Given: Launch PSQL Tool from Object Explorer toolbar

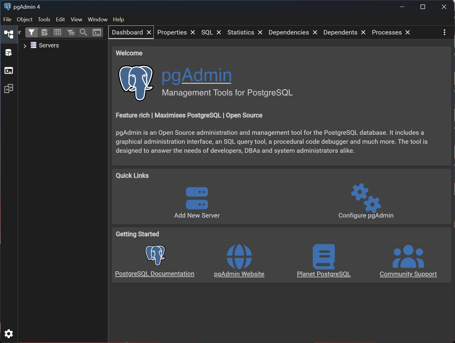Looking at the screenshot, I should tap(97, 32).
